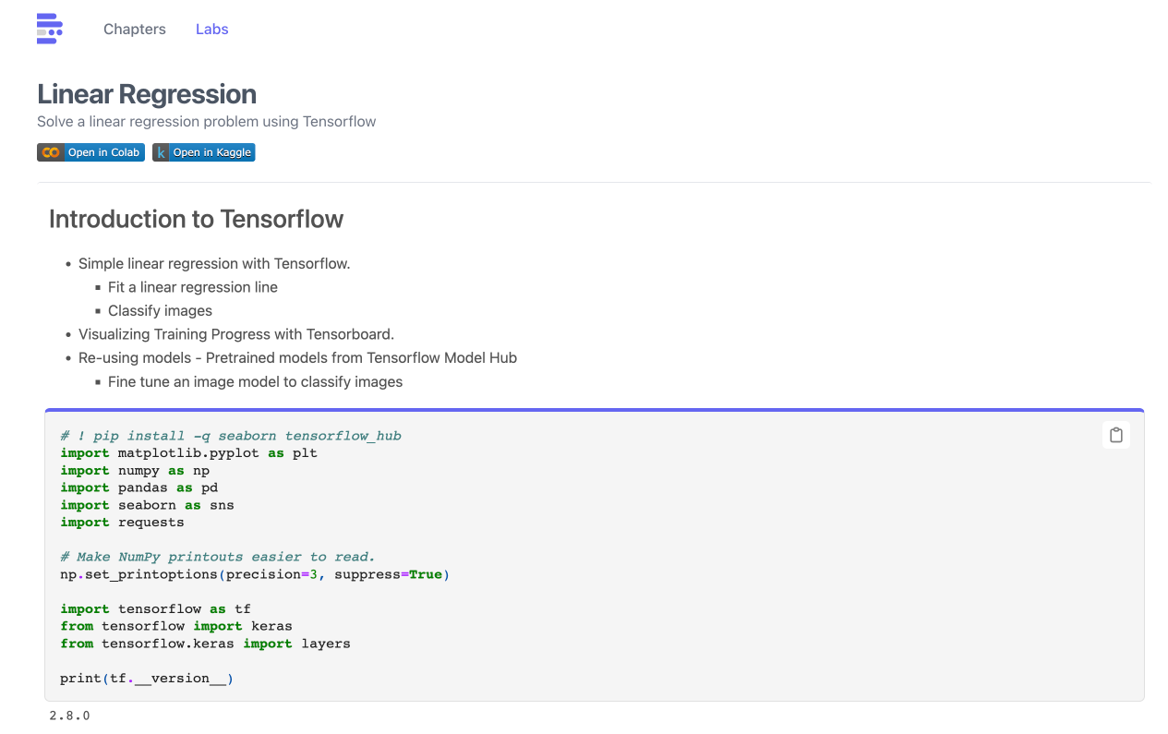
Task: Click the 'import matplotlib.pyplot as plt' line
Action: (189, 453)
